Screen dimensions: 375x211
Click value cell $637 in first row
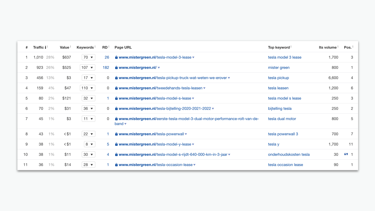point(67,57)
